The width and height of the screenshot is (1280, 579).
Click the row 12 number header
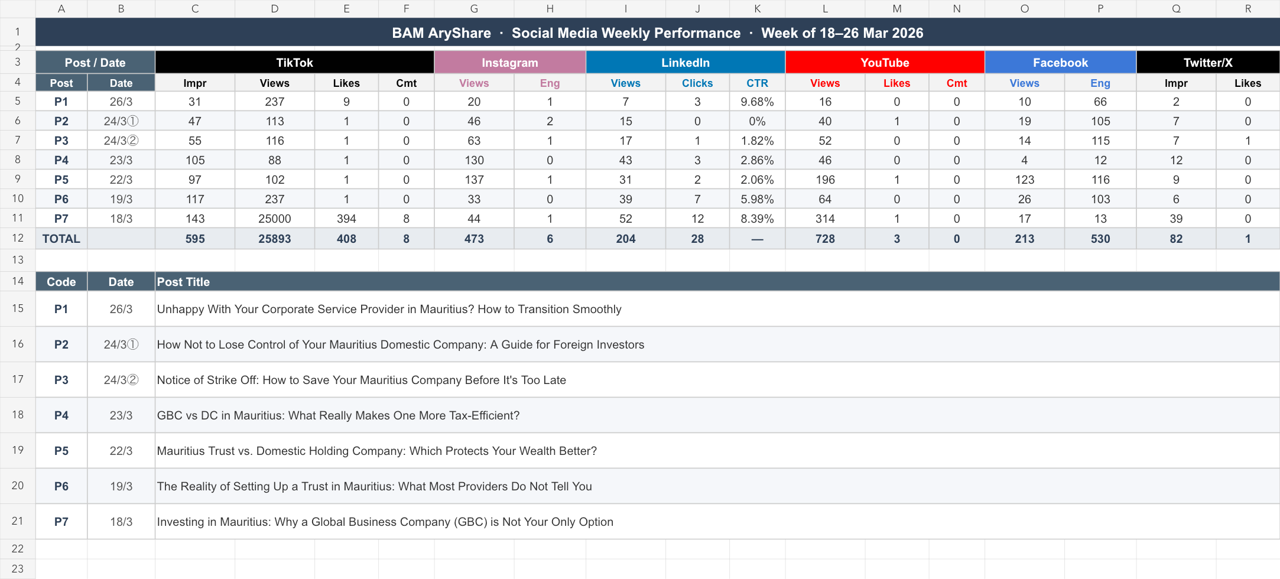click(18, 239)
